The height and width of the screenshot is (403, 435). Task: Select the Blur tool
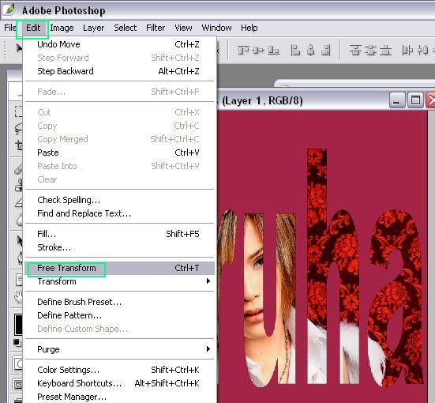coord(19,220)
